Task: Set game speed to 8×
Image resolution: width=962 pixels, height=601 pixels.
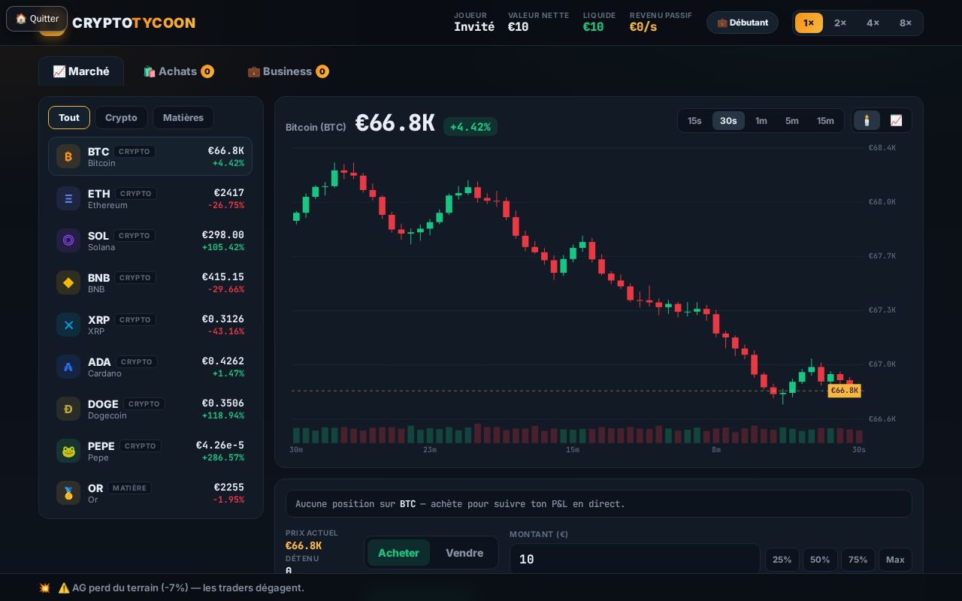Action: (906, 23)
